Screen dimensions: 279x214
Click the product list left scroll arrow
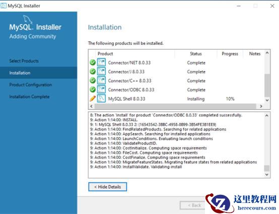pyautogui.click(x=92, y=106)
